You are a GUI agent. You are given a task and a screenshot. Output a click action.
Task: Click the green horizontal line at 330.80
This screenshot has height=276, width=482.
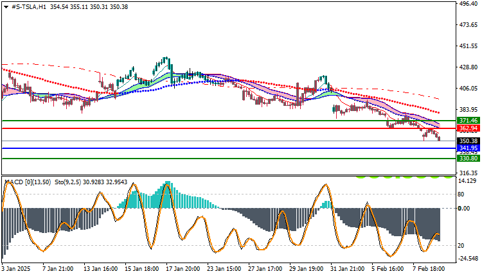[228, 159]
